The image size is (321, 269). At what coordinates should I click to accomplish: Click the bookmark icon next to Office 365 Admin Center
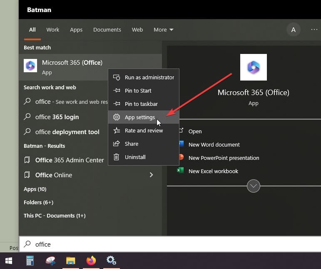click(27, 160)
